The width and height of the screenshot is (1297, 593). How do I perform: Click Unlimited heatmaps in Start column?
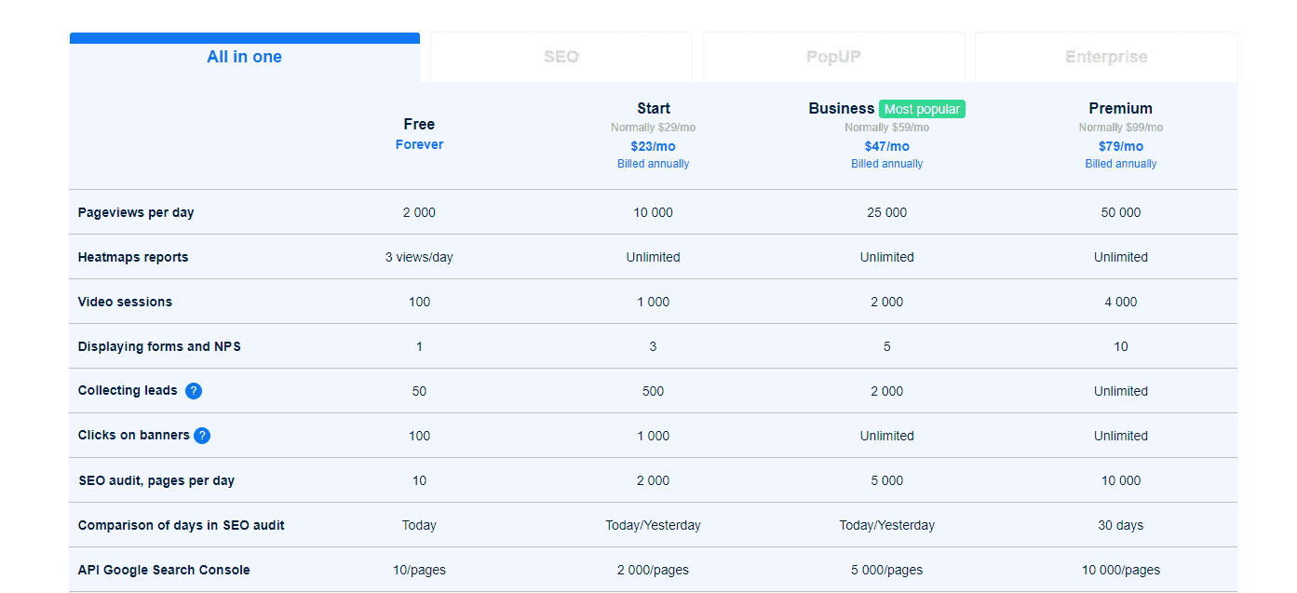(654, 257)
